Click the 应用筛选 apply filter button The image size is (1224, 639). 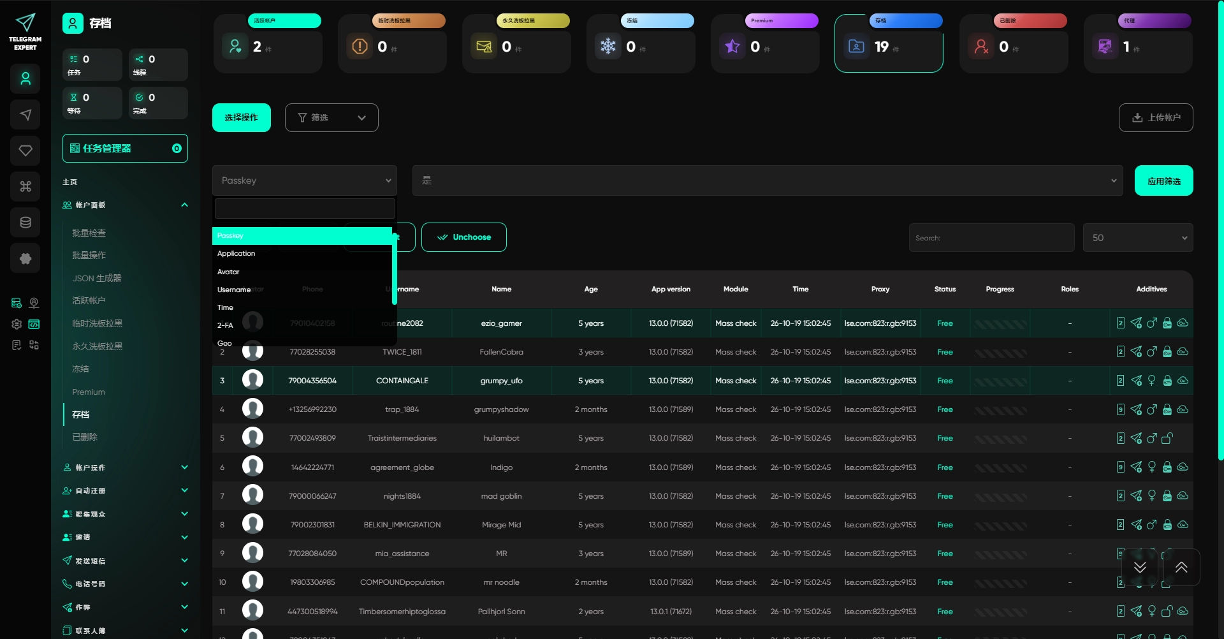coord(1164,181)
